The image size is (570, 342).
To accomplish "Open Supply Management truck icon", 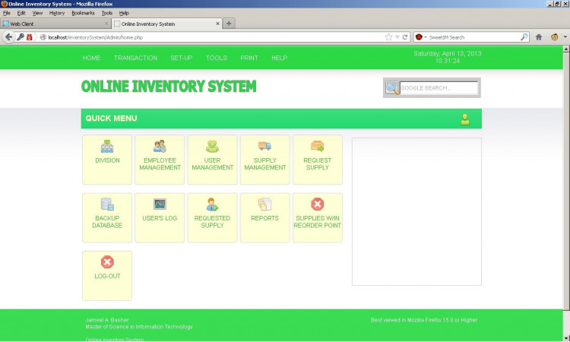I will [x=264, y=147].
